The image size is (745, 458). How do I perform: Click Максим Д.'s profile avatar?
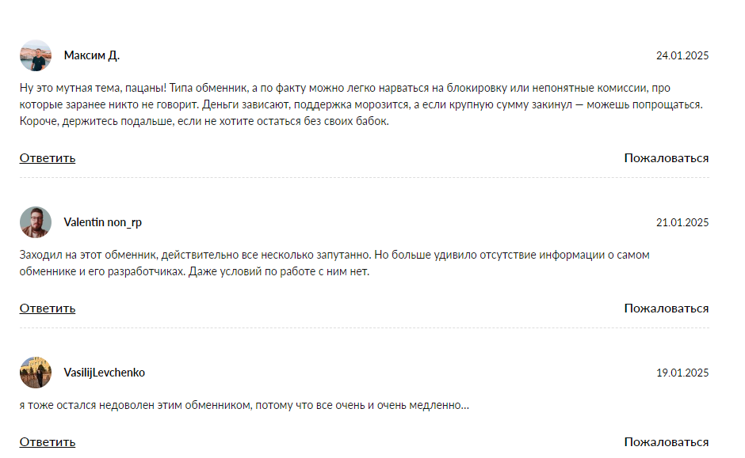tap(36, 55)
